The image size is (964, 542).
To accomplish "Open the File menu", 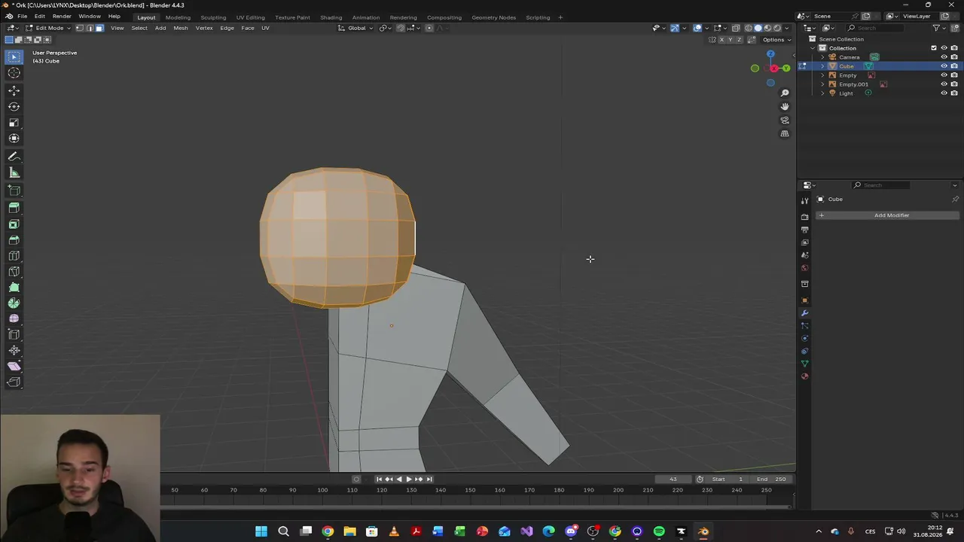I will click(23, 17).
